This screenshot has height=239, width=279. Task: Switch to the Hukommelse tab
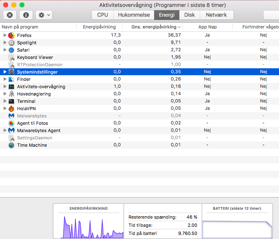point(134,15)
